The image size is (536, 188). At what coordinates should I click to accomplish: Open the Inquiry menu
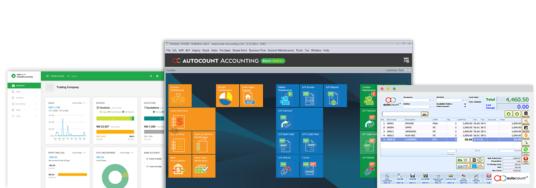click(x=196, y=50)
